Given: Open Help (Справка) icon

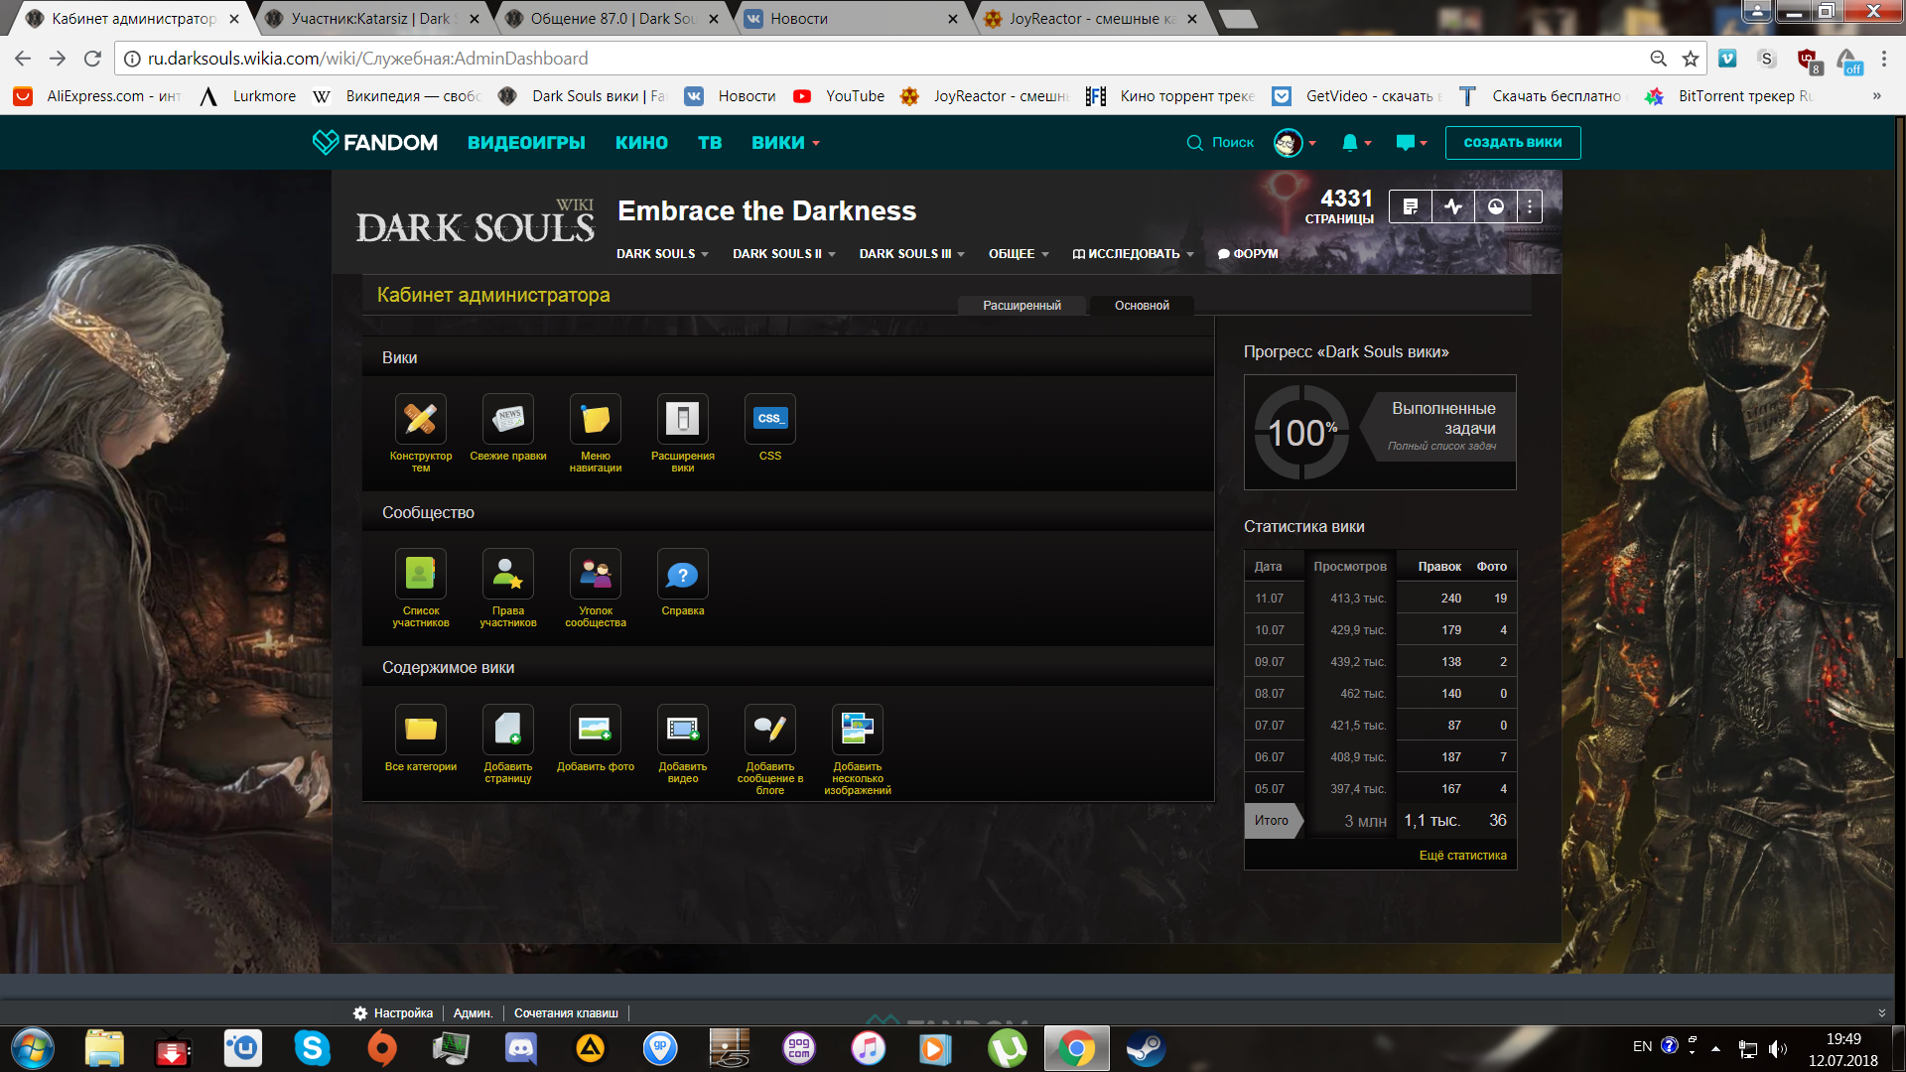Looking at the screenshot, I should coord(682,574).
